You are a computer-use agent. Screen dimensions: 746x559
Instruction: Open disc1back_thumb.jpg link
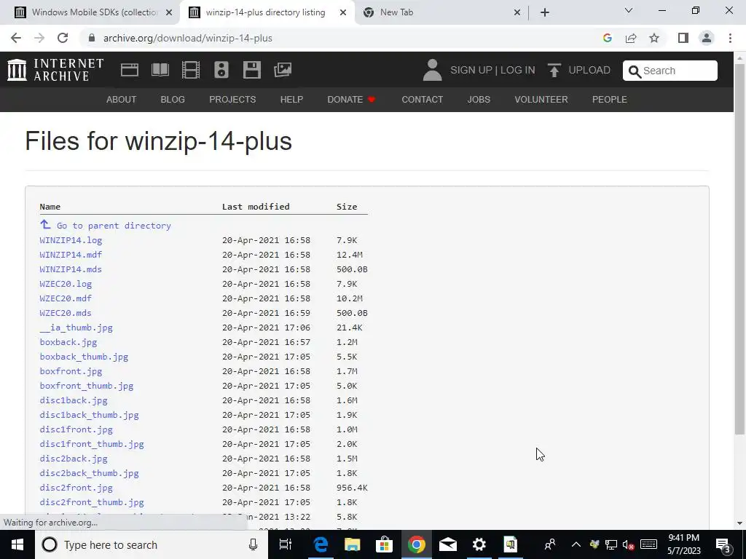[90, 415]
